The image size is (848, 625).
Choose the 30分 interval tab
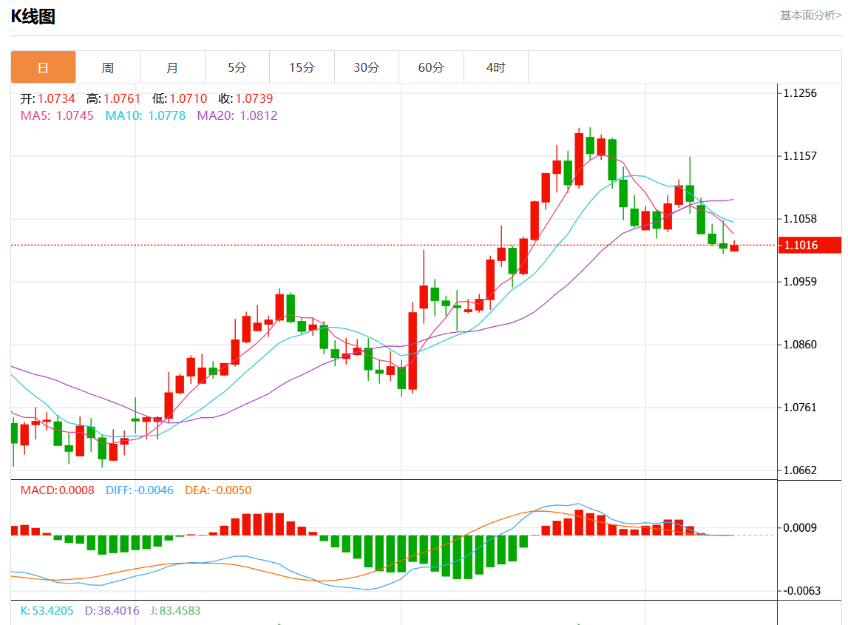367,67
